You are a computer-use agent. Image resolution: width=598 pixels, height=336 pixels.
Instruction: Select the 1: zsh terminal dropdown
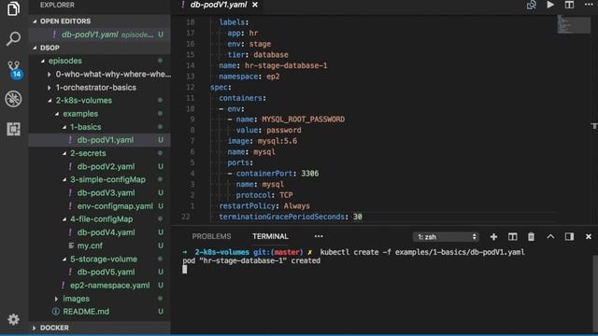pyautogui.click(x=446, y=236)
